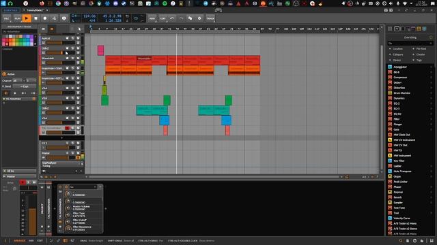The height and width of the screenshot is (245, 437).
Task: Click the tempo value 124.00
Action: coord(89,16)
